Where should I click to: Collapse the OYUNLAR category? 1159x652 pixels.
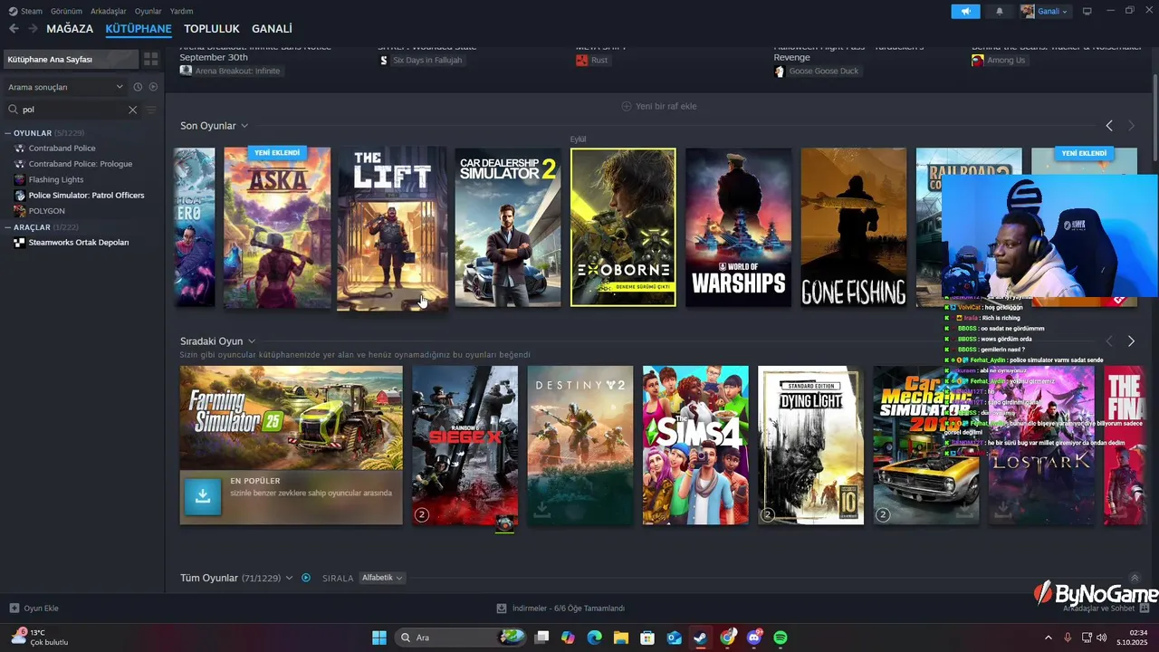(8, 133)
